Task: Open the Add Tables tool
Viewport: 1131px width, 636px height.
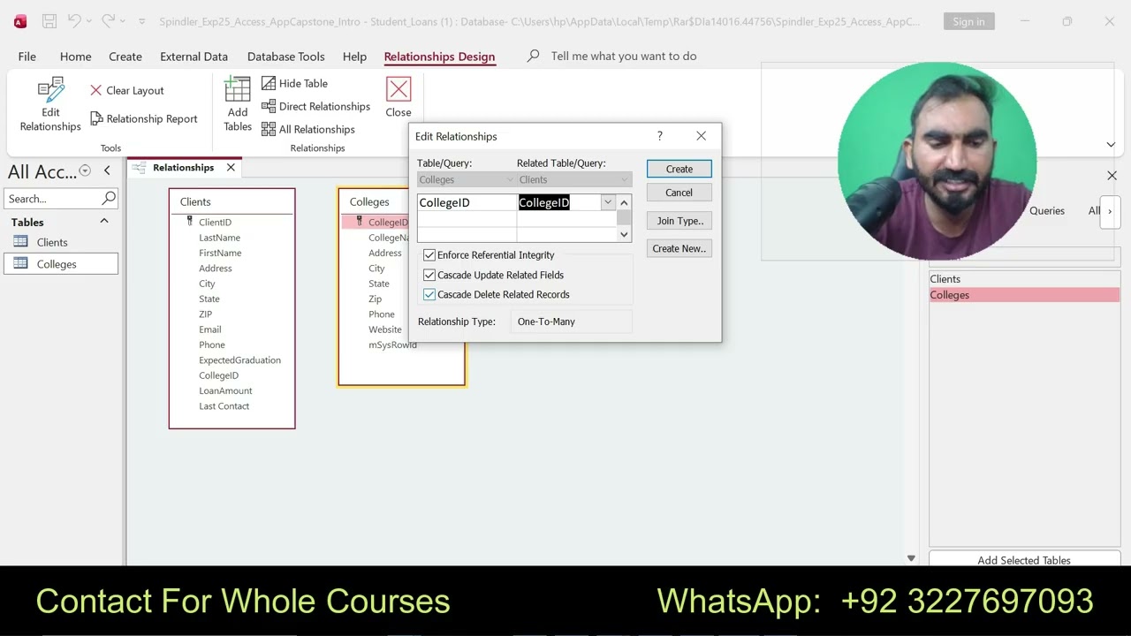Action: click(238, 104)
